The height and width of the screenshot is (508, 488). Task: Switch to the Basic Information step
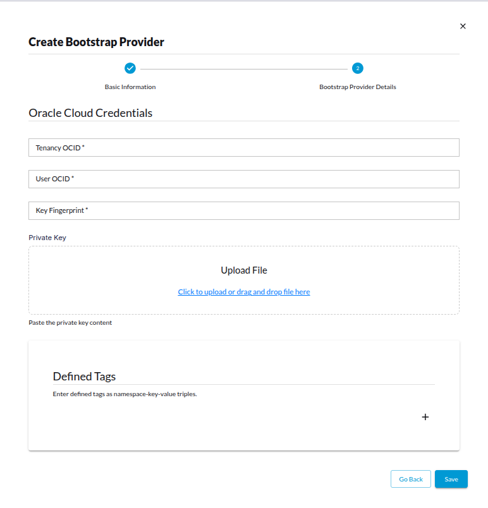[130, 87]
